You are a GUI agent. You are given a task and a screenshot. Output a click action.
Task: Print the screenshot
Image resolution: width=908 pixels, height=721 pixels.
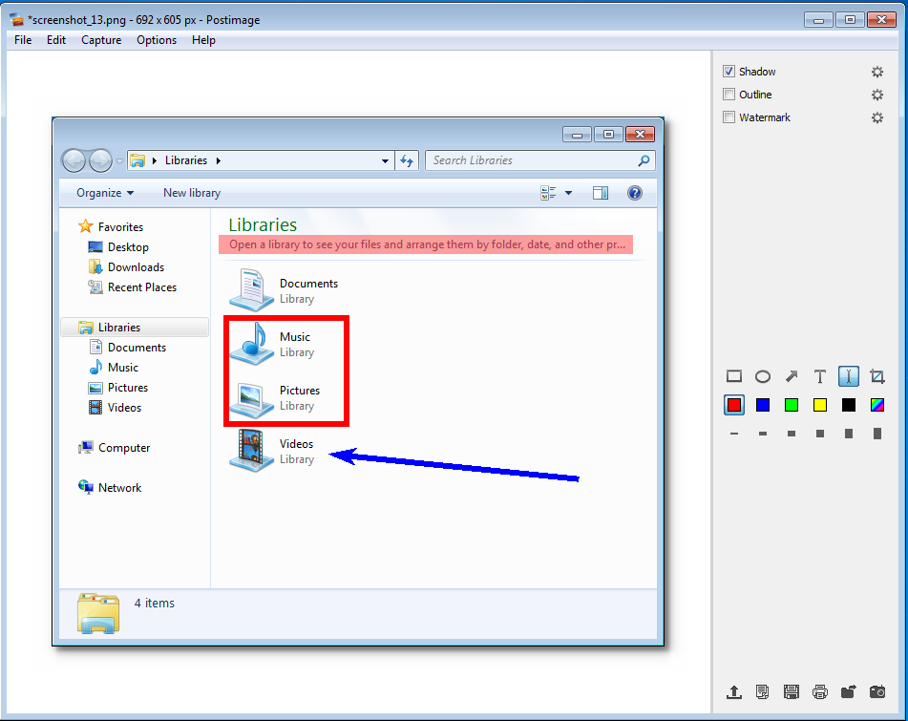[820, 691]
